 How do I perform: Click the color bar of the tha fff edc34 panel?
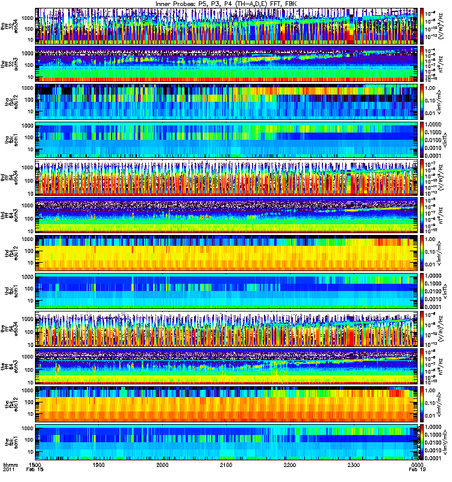click(422, 26)
